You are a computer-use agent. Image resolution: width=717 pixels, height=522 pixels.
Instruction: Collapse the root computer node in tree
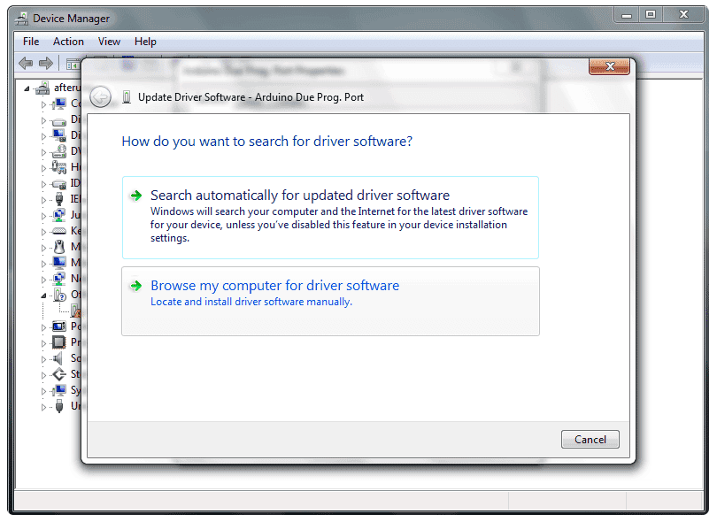point(27,88)
